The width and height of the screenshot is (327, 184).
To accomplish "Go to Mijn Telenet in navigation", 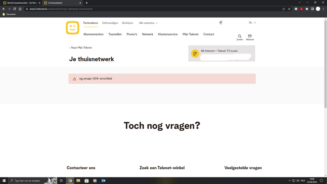I will [x=190, y=34].
